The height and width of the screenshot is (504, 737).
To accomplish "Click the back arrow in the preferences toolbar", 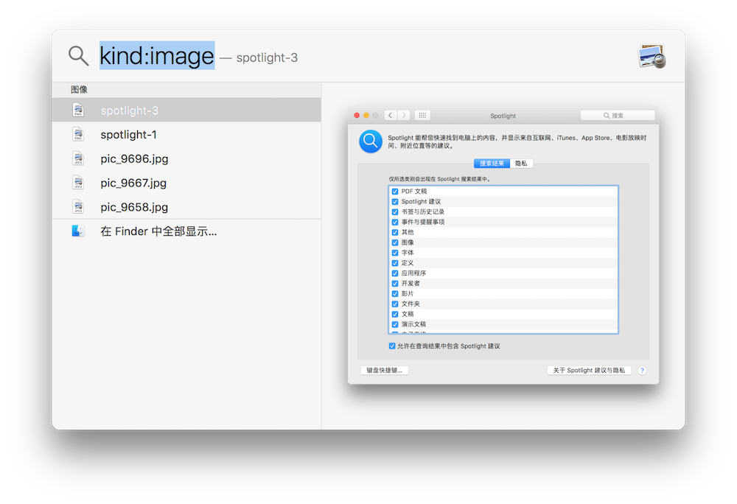I will click(391, 115).
